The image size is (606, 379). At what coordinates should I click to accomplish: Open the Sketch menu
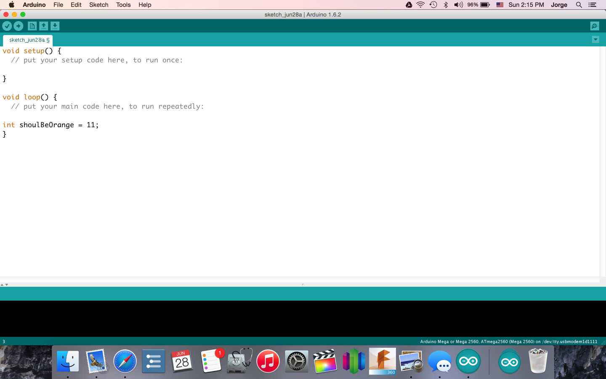tap(98, 5)
